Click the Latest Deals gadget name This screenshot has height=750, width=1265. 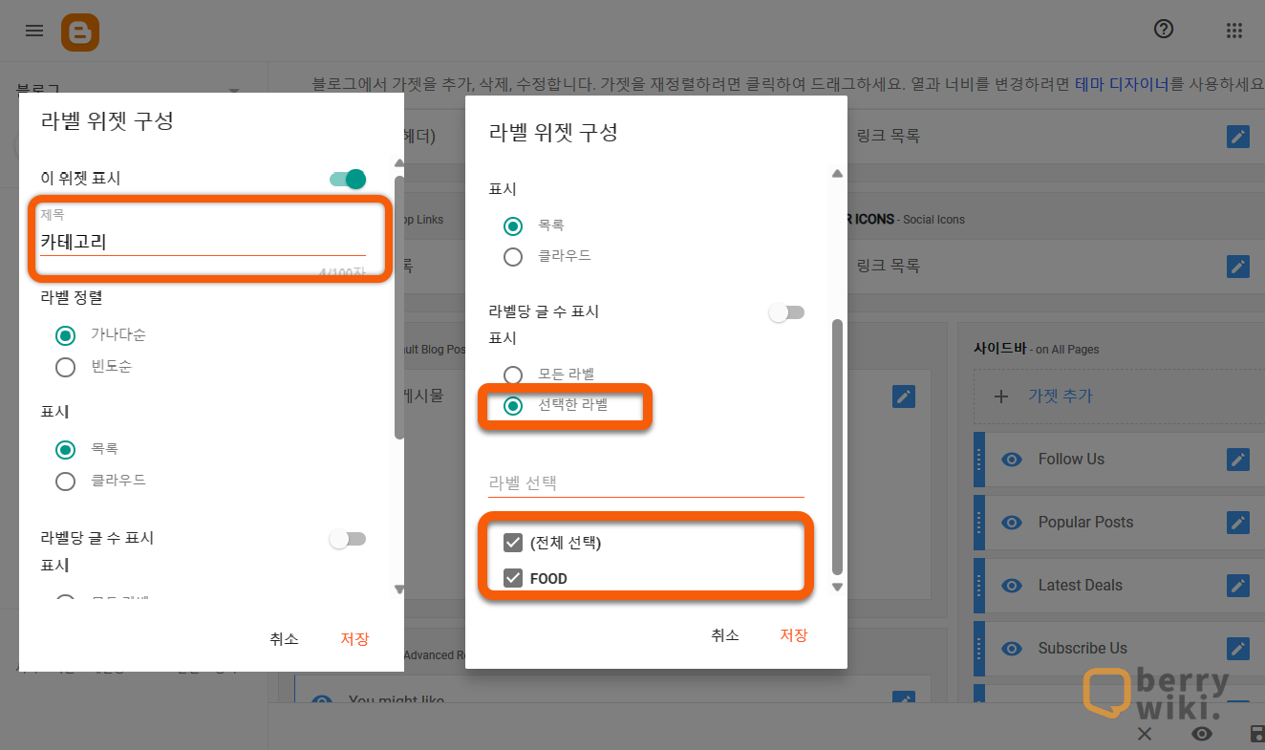(1081, 586)
